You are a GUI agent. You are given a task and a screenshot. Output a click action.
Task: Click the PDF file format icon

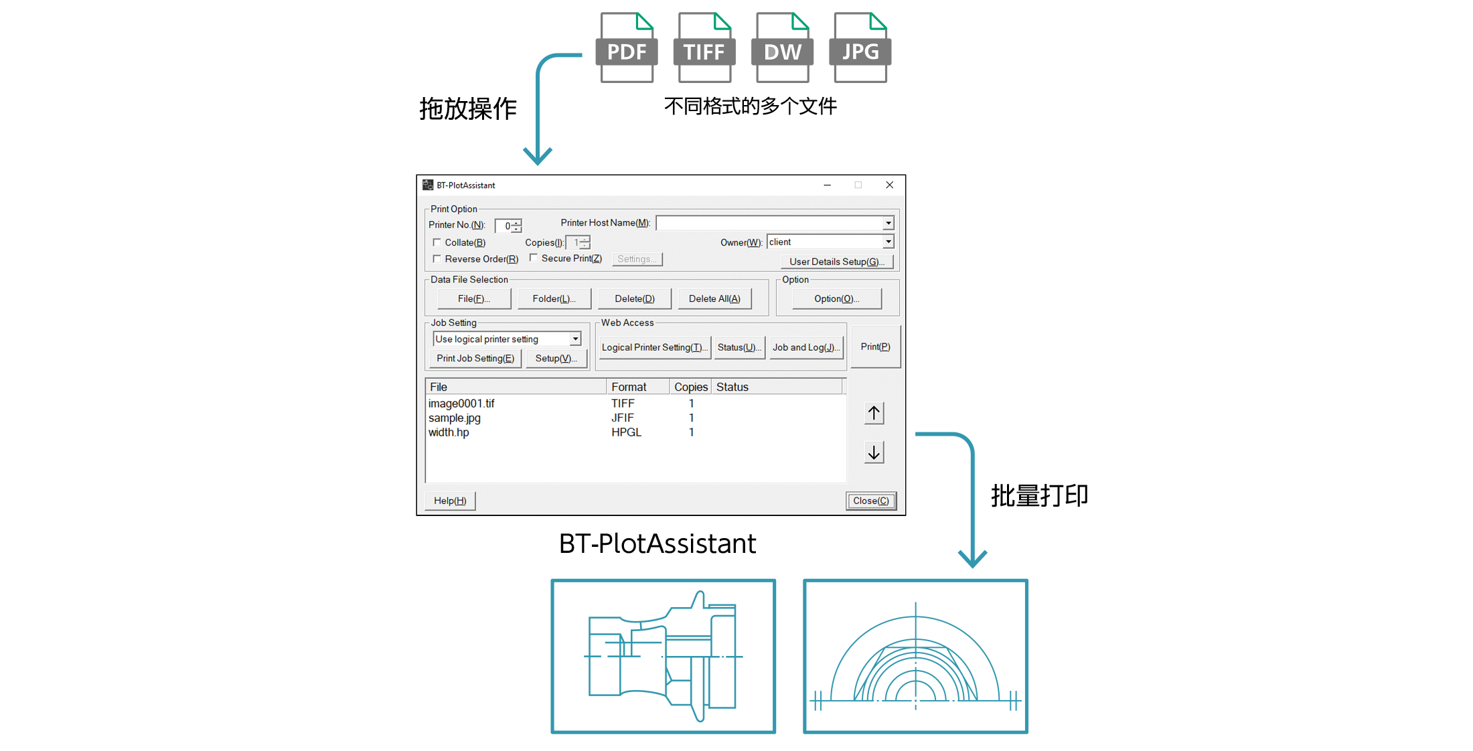pyautogui.click(x=627, y=48)
